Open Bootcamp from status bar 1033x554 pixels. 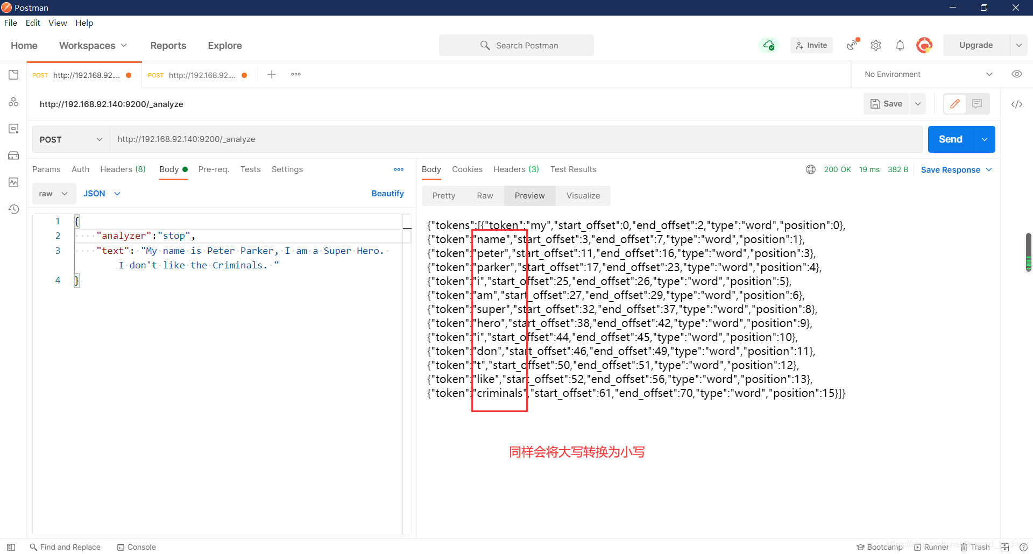pyautogui.click(x=880, y=547)
